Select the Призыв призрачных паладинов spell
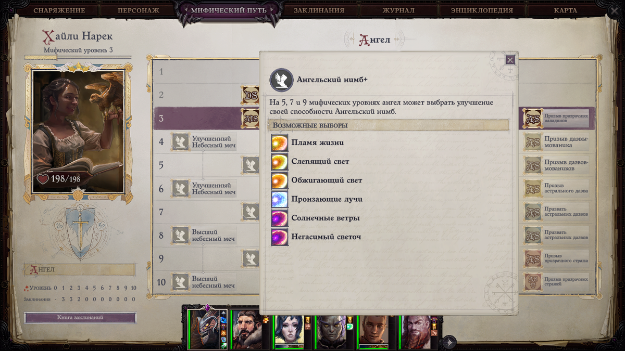The image size is (625, 351). 557,119
